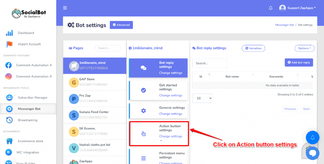Viewport: 324px width, 164px height.
Task: Open the entries per page selector
Action: click(202, 98)
